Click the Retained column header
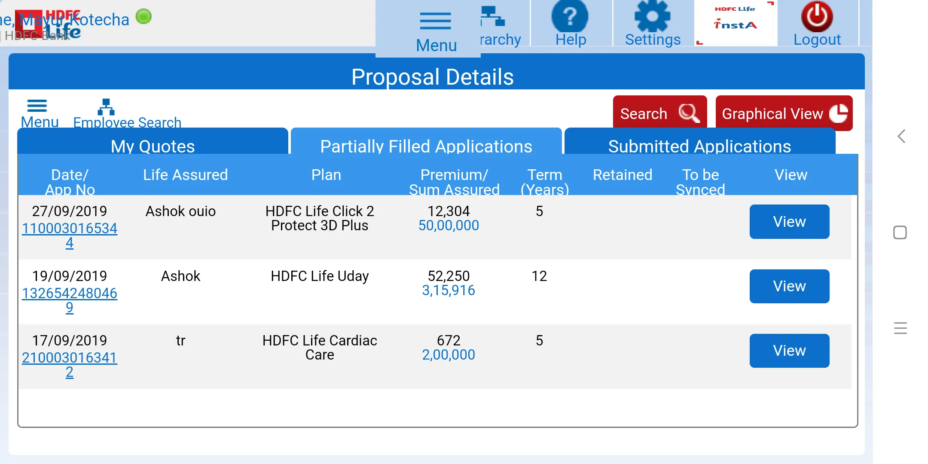The image size is (928, 464). 623,175
